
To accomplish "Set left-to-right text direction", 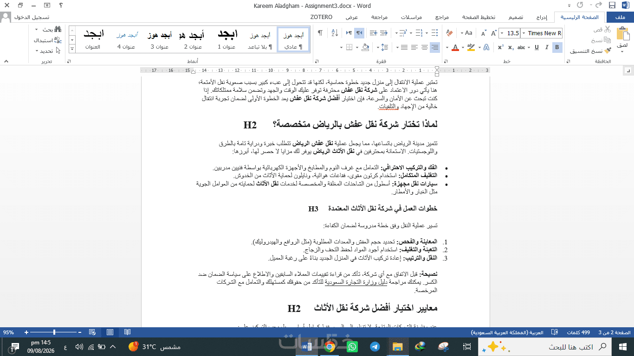I will pos(349,33).
